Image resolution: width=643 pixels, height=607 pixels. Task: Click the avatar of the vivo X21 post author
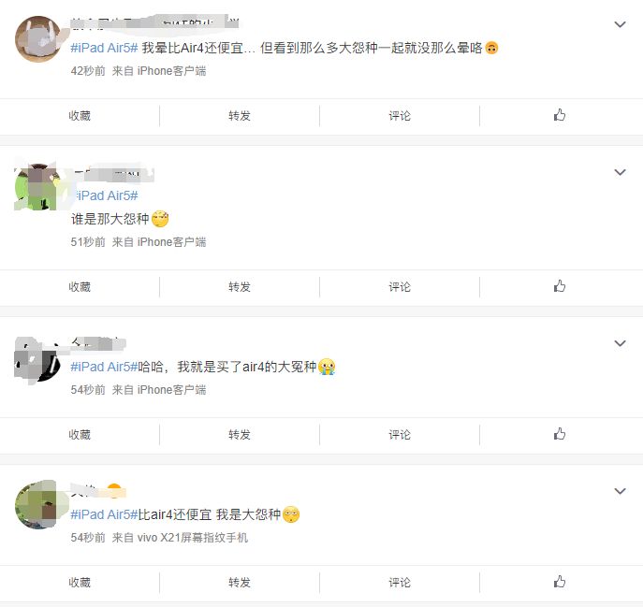pos(38,506)
